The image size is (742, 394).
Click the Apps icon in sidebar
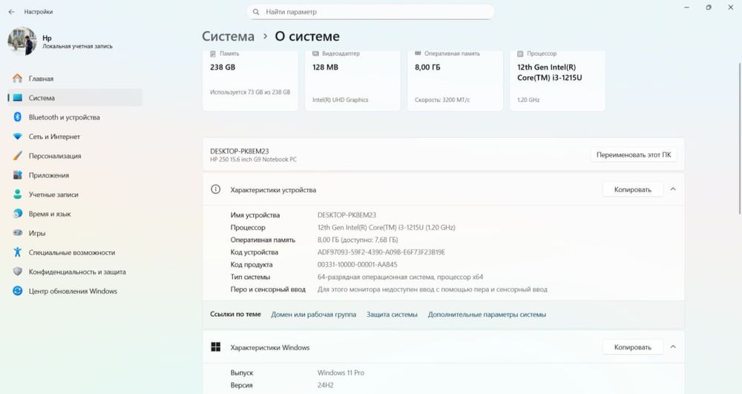(17, 175)
